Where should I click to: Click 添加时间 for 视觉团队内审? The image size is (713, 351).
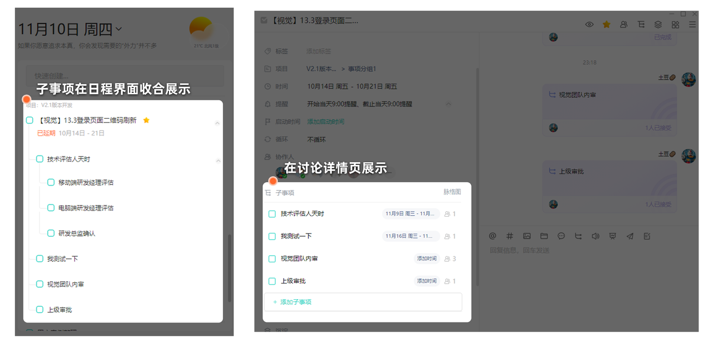coord(427,259)
